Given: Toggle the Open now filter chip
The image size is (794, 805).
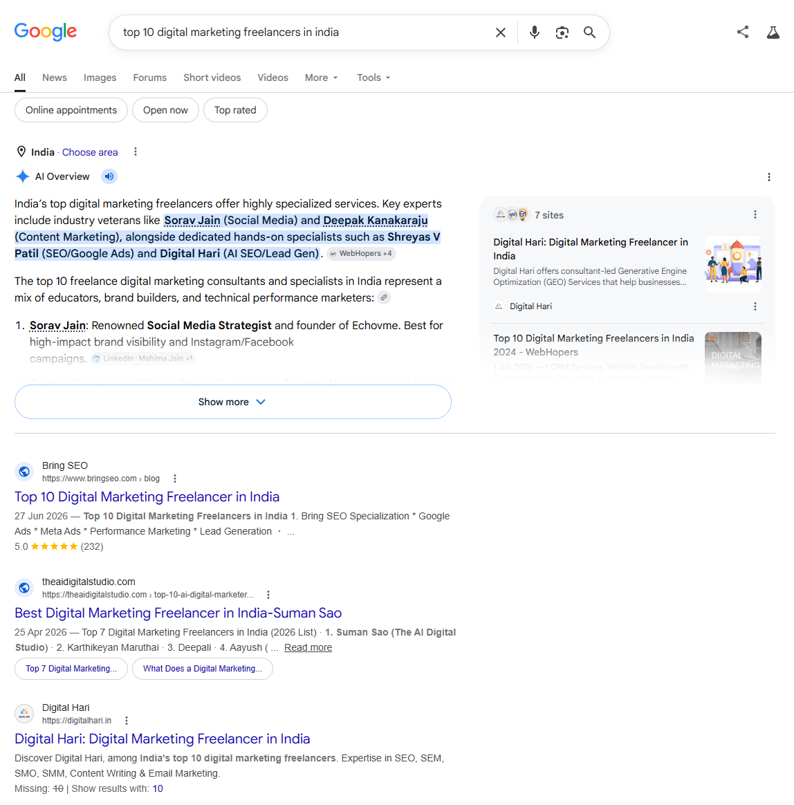Looking at the screenshot, I should (x=165, y=111).
